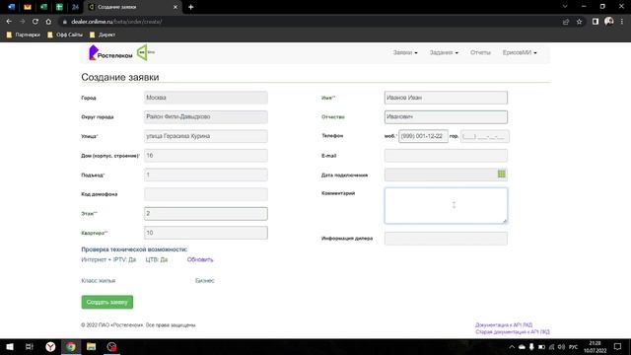Click the Бизнес housing class value
The width and height of the screenshot is (631, 355).
[x=204, y=280]
